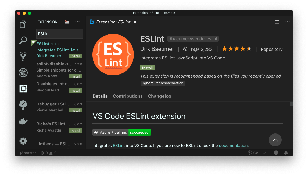Open the documentation hyperlink

pyautogui.click(x=233, y=146)
